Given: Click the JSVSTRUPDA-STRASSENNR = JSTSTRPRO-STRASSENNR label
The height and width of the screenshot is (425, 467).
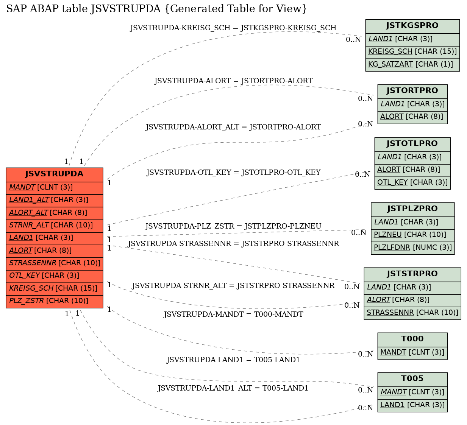Looking at the screenshot, I should [233, 244].
